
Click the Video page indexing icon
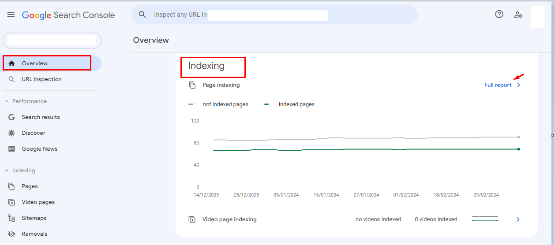pos(192,219)
